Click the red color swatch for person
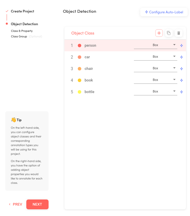Viewport: 190px width, 216px height. [80, 46]
